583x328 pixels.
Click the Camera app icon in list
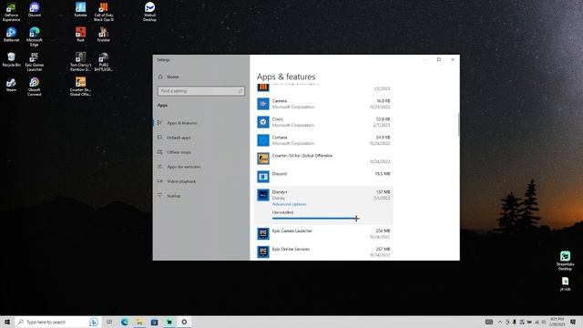coord(263,104)
